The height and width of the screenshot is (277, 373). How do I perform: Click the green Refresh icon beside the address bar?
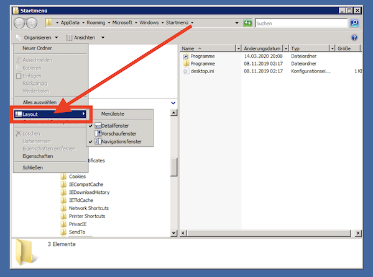pyautogui.click(x=248, y=23)
